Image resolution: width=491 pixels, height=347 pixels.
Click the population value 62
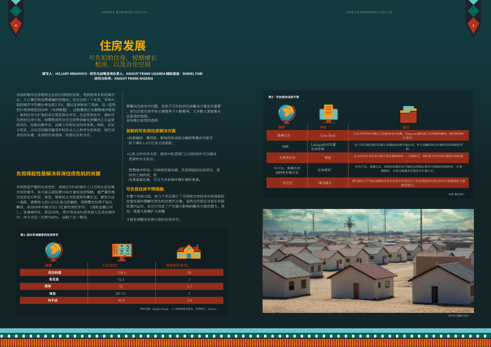click(x=121, y=286)
